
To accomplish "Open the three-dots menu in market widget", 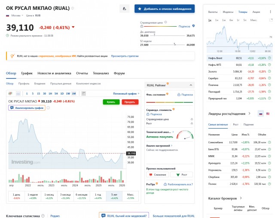I will pyautogui.click(x=270, y=12).
